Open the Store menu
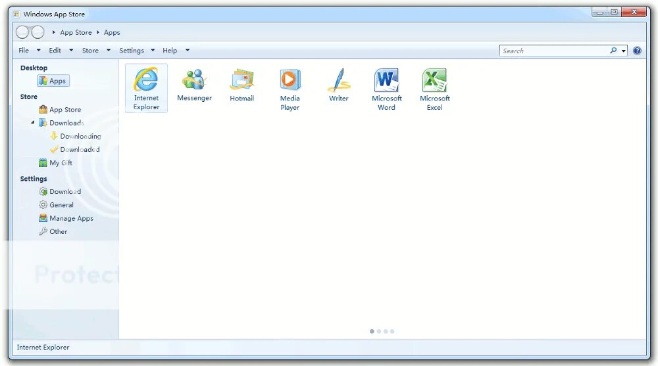The width and height of the screenshot is (658, 366). click(x=90, y=51)
